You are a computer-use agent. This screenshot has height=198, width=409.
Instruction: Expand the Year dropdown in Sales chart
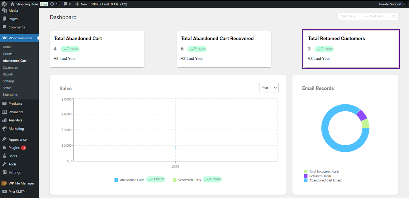coord(269,88)
